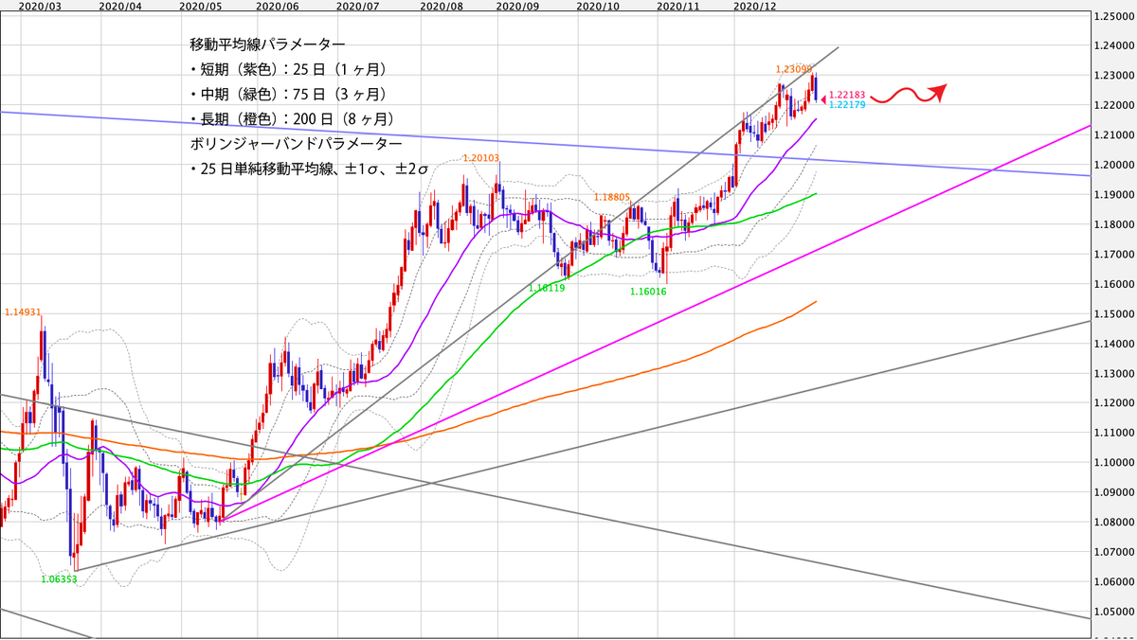Click the 1.08000 price axis label

(x=1113, y=524)
